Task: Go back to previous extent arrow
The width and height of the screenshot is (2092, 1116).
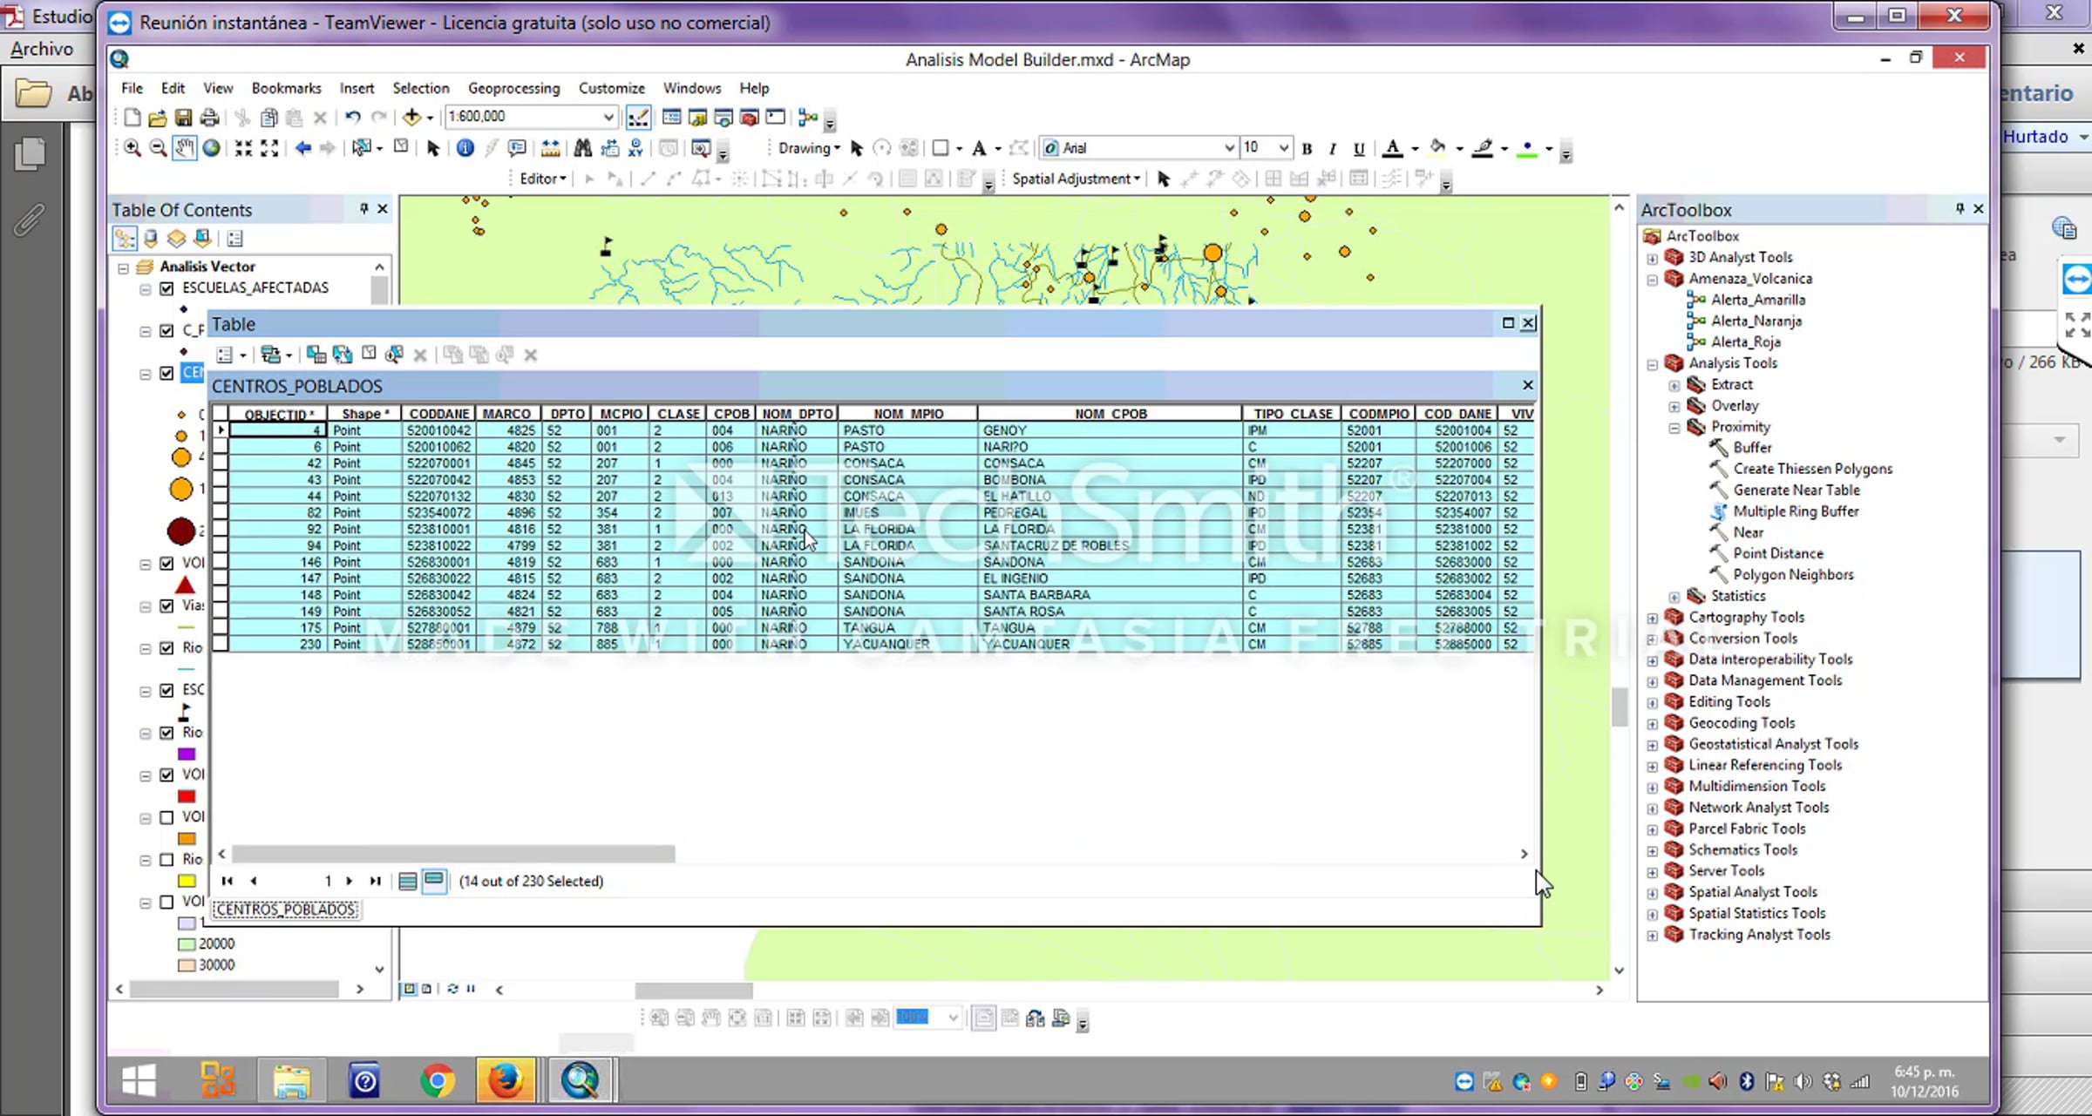Action: pyautogui.click(x=302, y=148)
